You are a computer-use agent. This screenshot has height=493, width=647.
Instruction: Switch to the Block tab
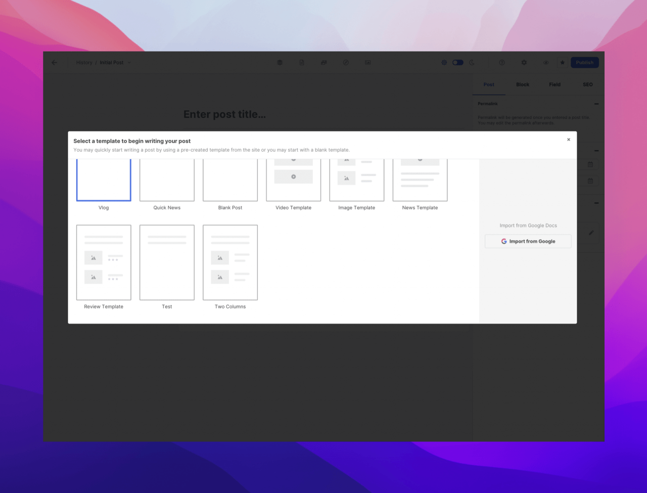click(523, 84)
